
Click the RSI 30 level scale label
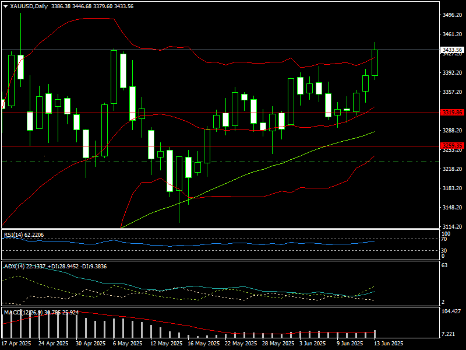pyautogui.click(x=445, y=250)
